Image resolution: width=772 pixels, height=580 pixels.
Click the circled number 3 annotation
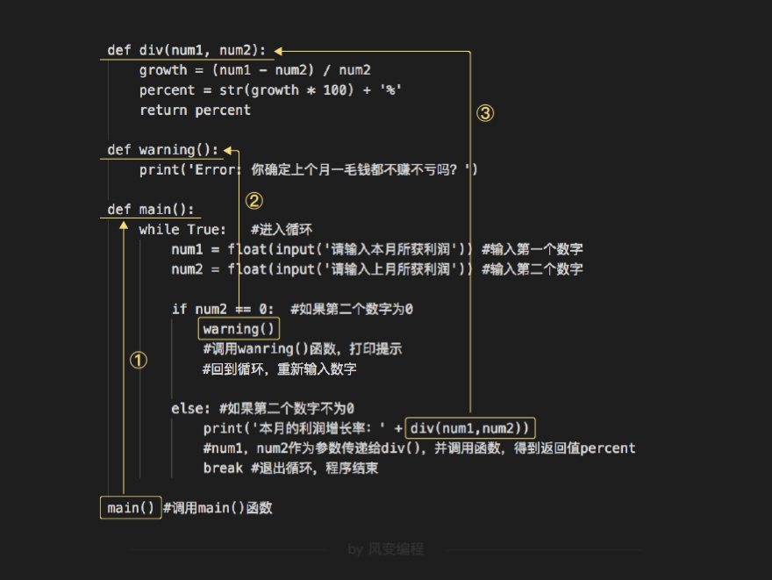tap(485, 112)
